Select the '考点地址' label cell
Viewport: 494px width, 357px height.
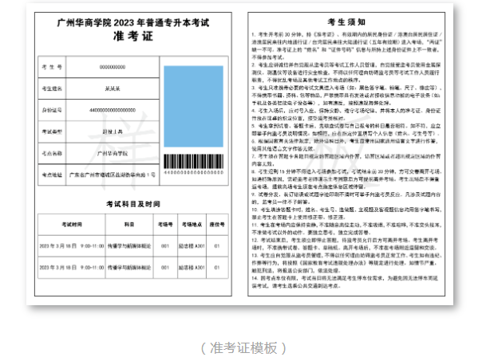coord(52,175)
